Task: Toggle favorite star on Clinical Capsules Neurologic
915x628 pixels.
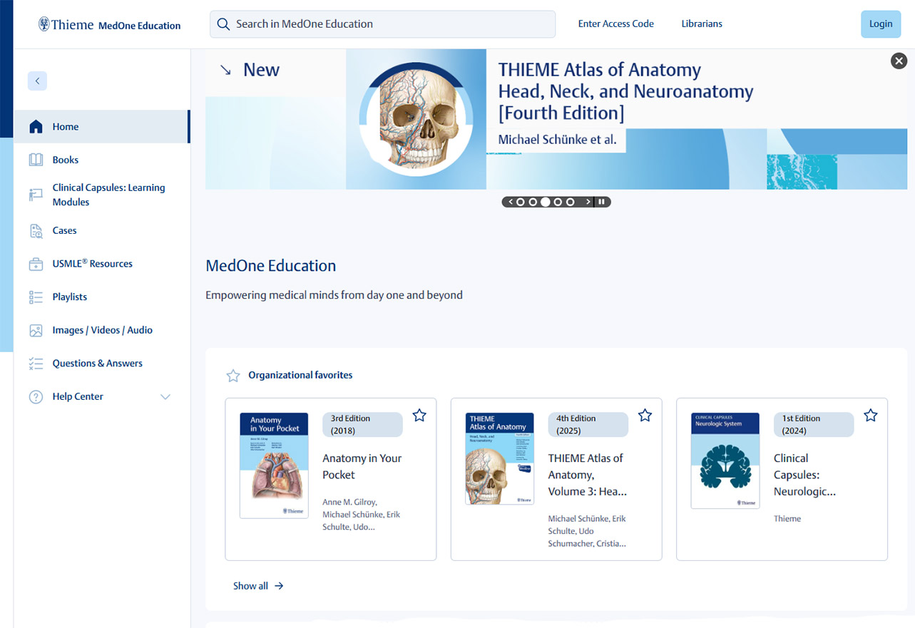Action: 870,416
